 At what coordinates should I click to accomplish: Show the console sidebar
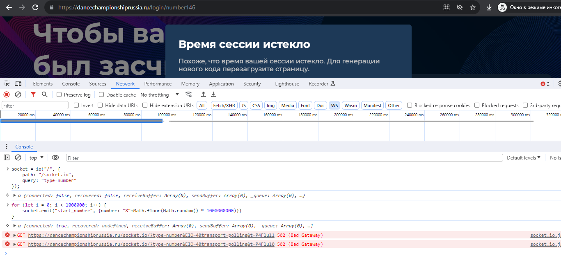(7, 158)
